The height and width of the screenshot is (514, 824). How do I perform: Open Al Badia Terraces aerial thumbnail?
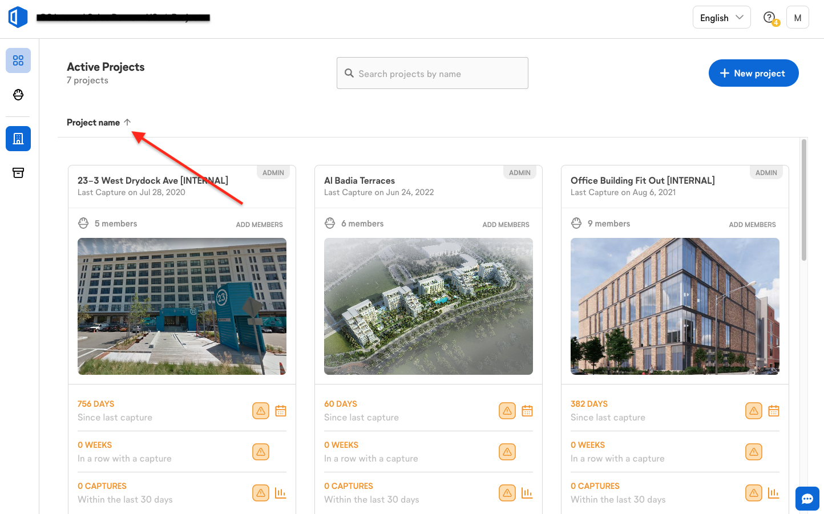(428, 306)
